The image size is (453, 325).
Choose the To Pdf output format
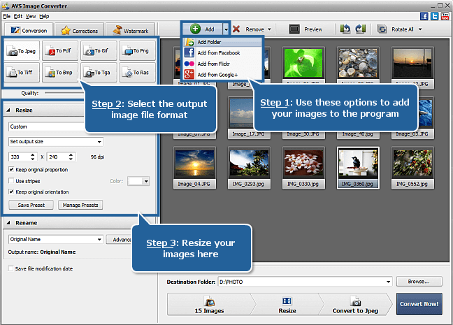tap(60, 51)
